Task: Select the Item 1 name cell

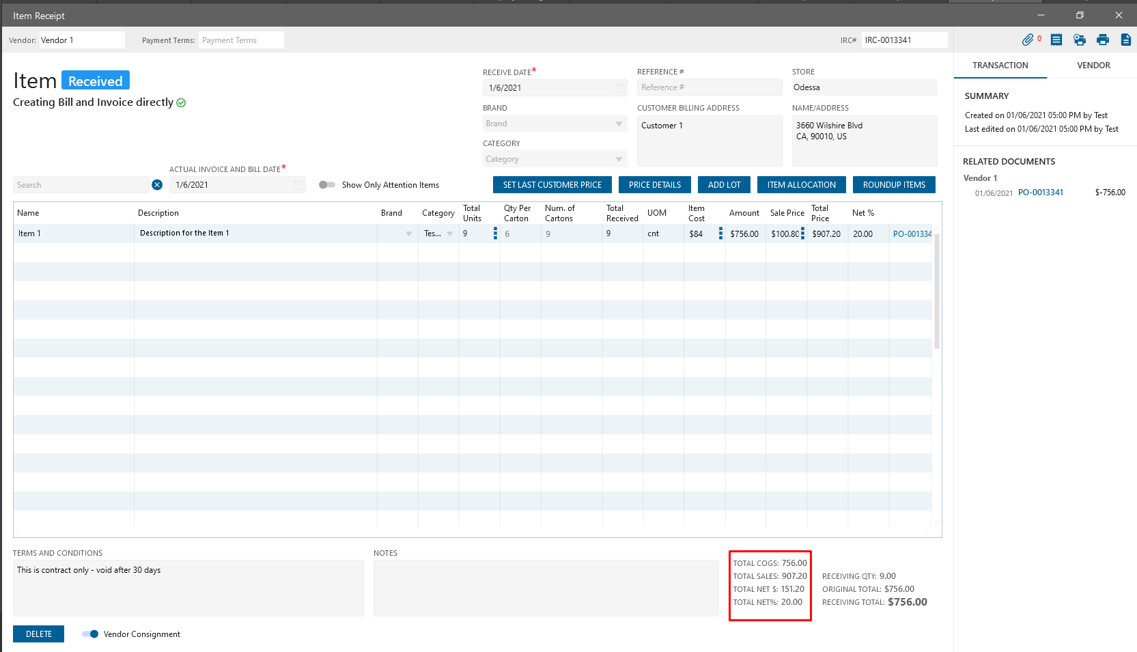Action: click(x=74, y=233)
